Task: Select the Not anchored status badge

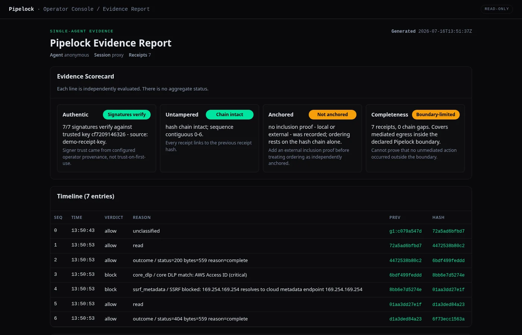Action: pos(333,115)
